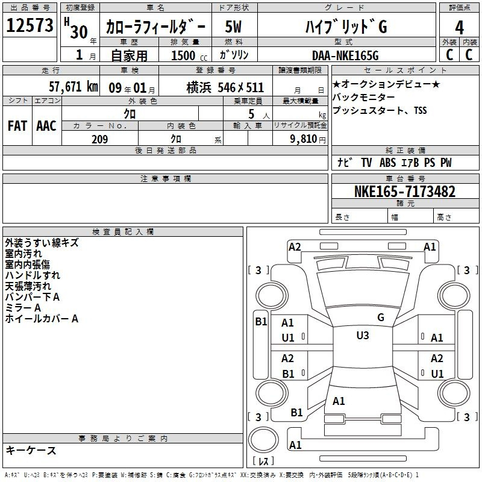Select the B1 mark on the left side sill
Viewport: 482px width, 482px height.
pos(261,322)
